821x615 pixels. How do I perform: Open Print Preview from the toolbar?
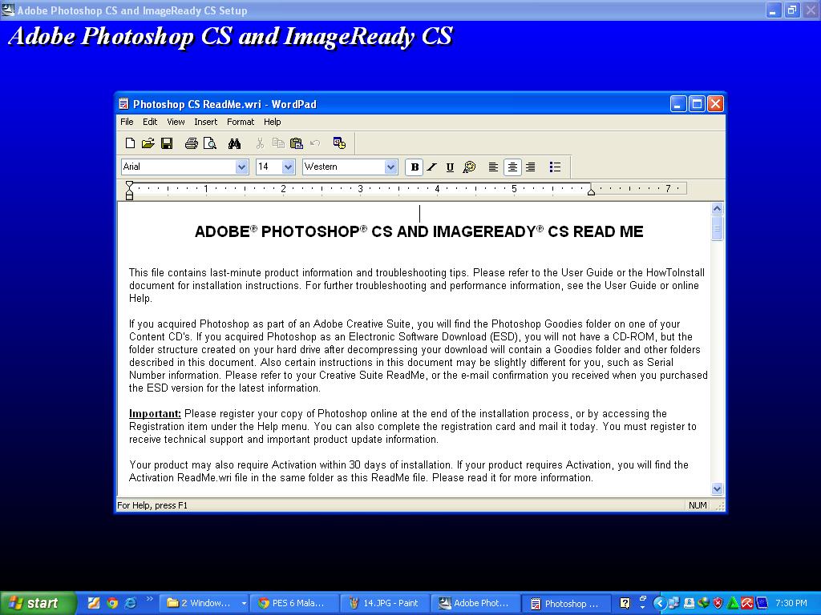point(210,143)
